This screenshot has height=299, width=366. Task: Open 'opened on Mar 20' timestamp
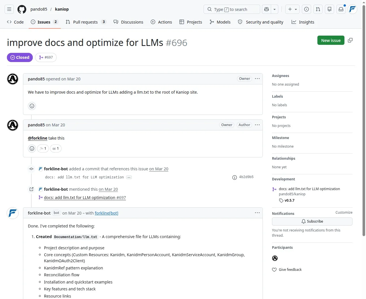63,79
